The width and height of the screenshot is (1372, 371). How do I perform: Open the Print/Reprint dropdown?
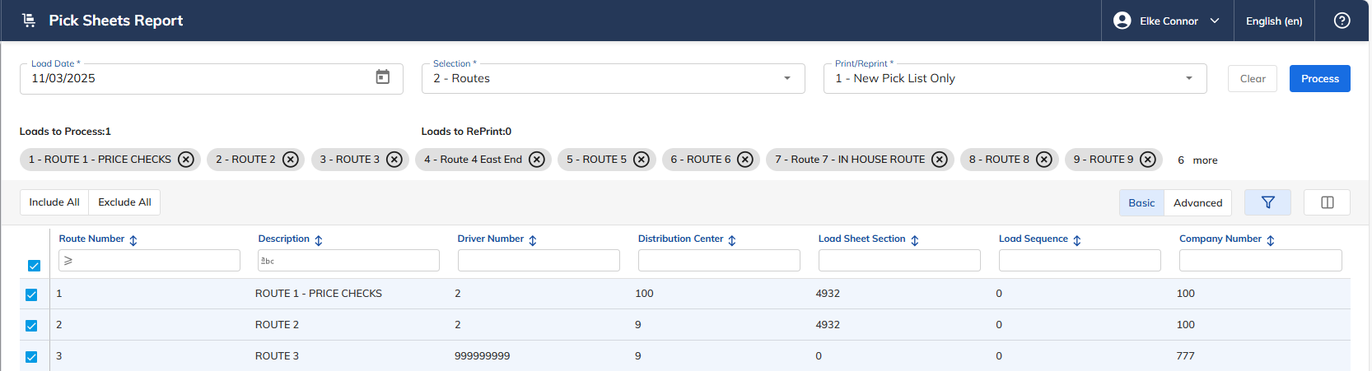pos(1015,78)
